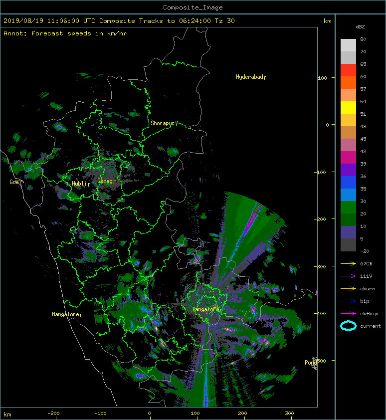386x420 pixels.
Task: Select the dark green 20–10 dBZ swatch
Action: point(348,219)
